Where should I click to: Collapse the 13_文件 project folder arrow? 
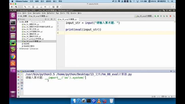(x=18, y=22)
